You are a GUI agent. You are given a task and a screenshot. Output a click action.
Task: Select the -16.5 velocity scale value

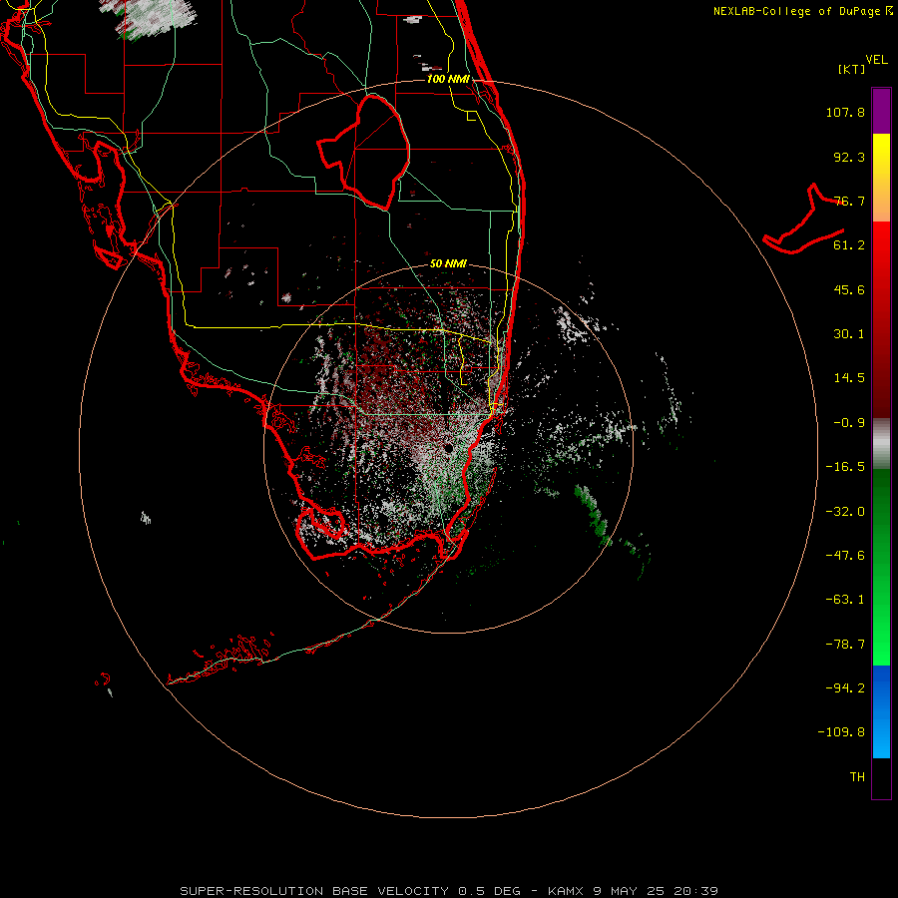tap(845, 467)
